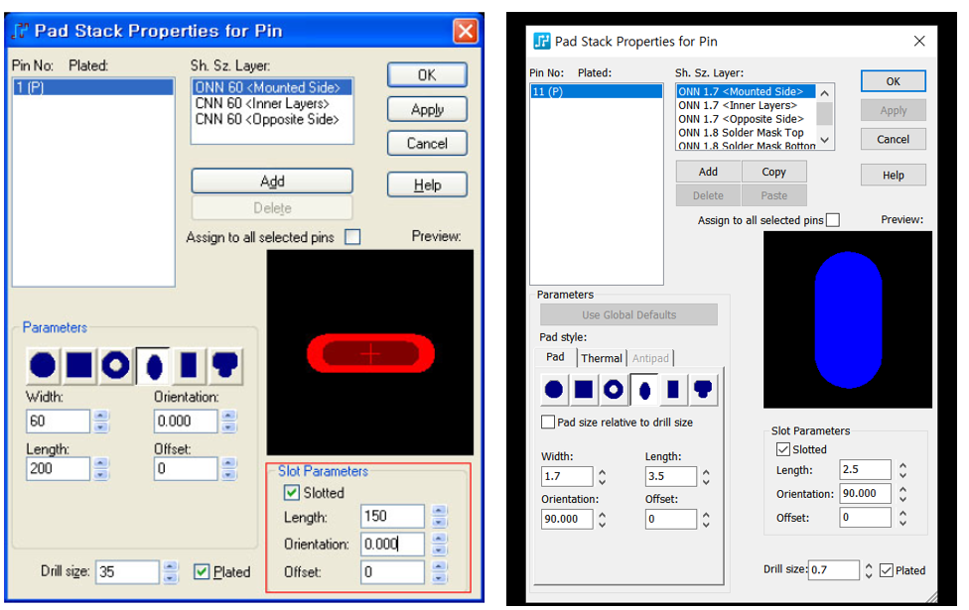Select annular pad shape in Pin 11 dialog
The width and height of the screenshot is (969, 610).
(x=614, y=390)
